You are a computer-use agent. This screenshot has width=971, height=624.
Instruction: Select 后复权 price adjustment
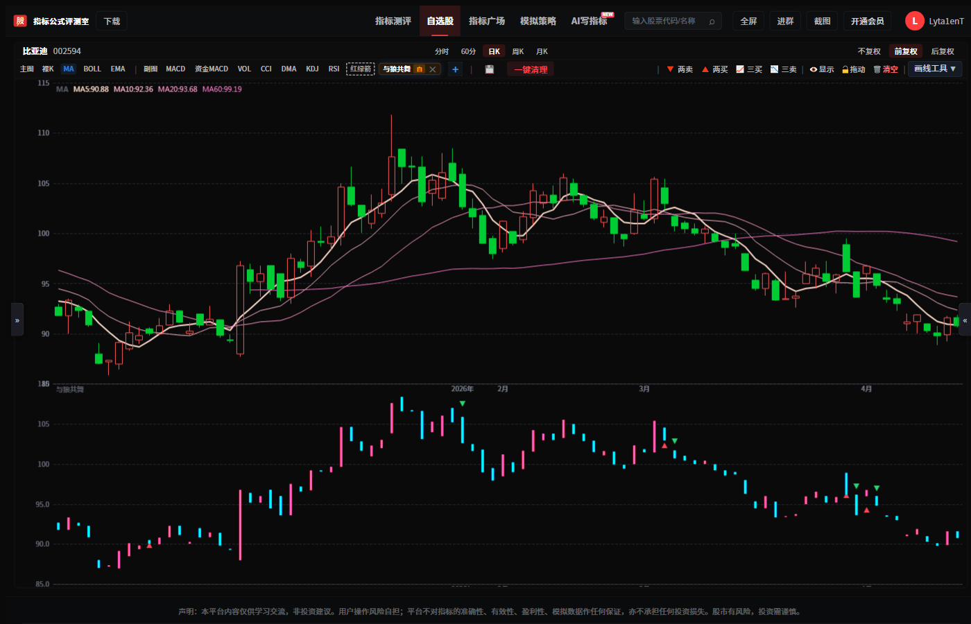pyautogui.click(x=943, y=51)
